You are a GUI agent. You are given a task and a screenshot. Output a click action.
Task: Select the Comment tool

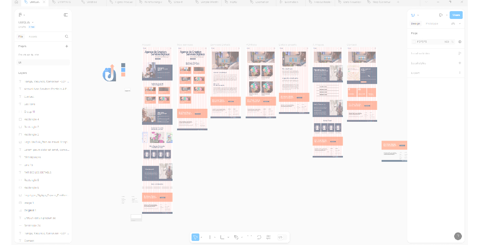click(259, 237)
